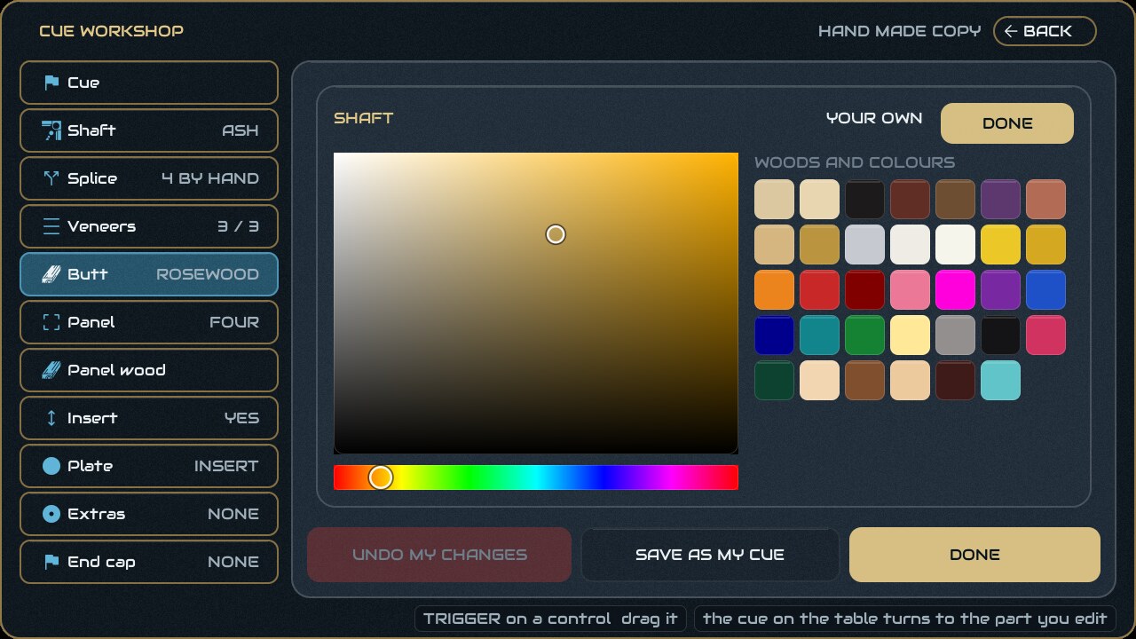Select the navy blue swatch
The width and height of the screenshot is (1136, 639).
pyautogui.click(x=774, y=335)
